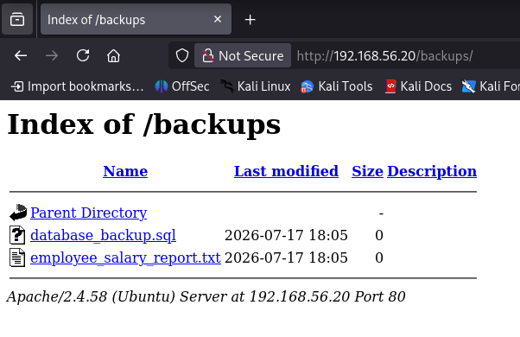Image resolution: width=520 pixels, height=337 pixels.
Task: Click the size value of employee_salary_report.txt
Action: pos(379,258)
